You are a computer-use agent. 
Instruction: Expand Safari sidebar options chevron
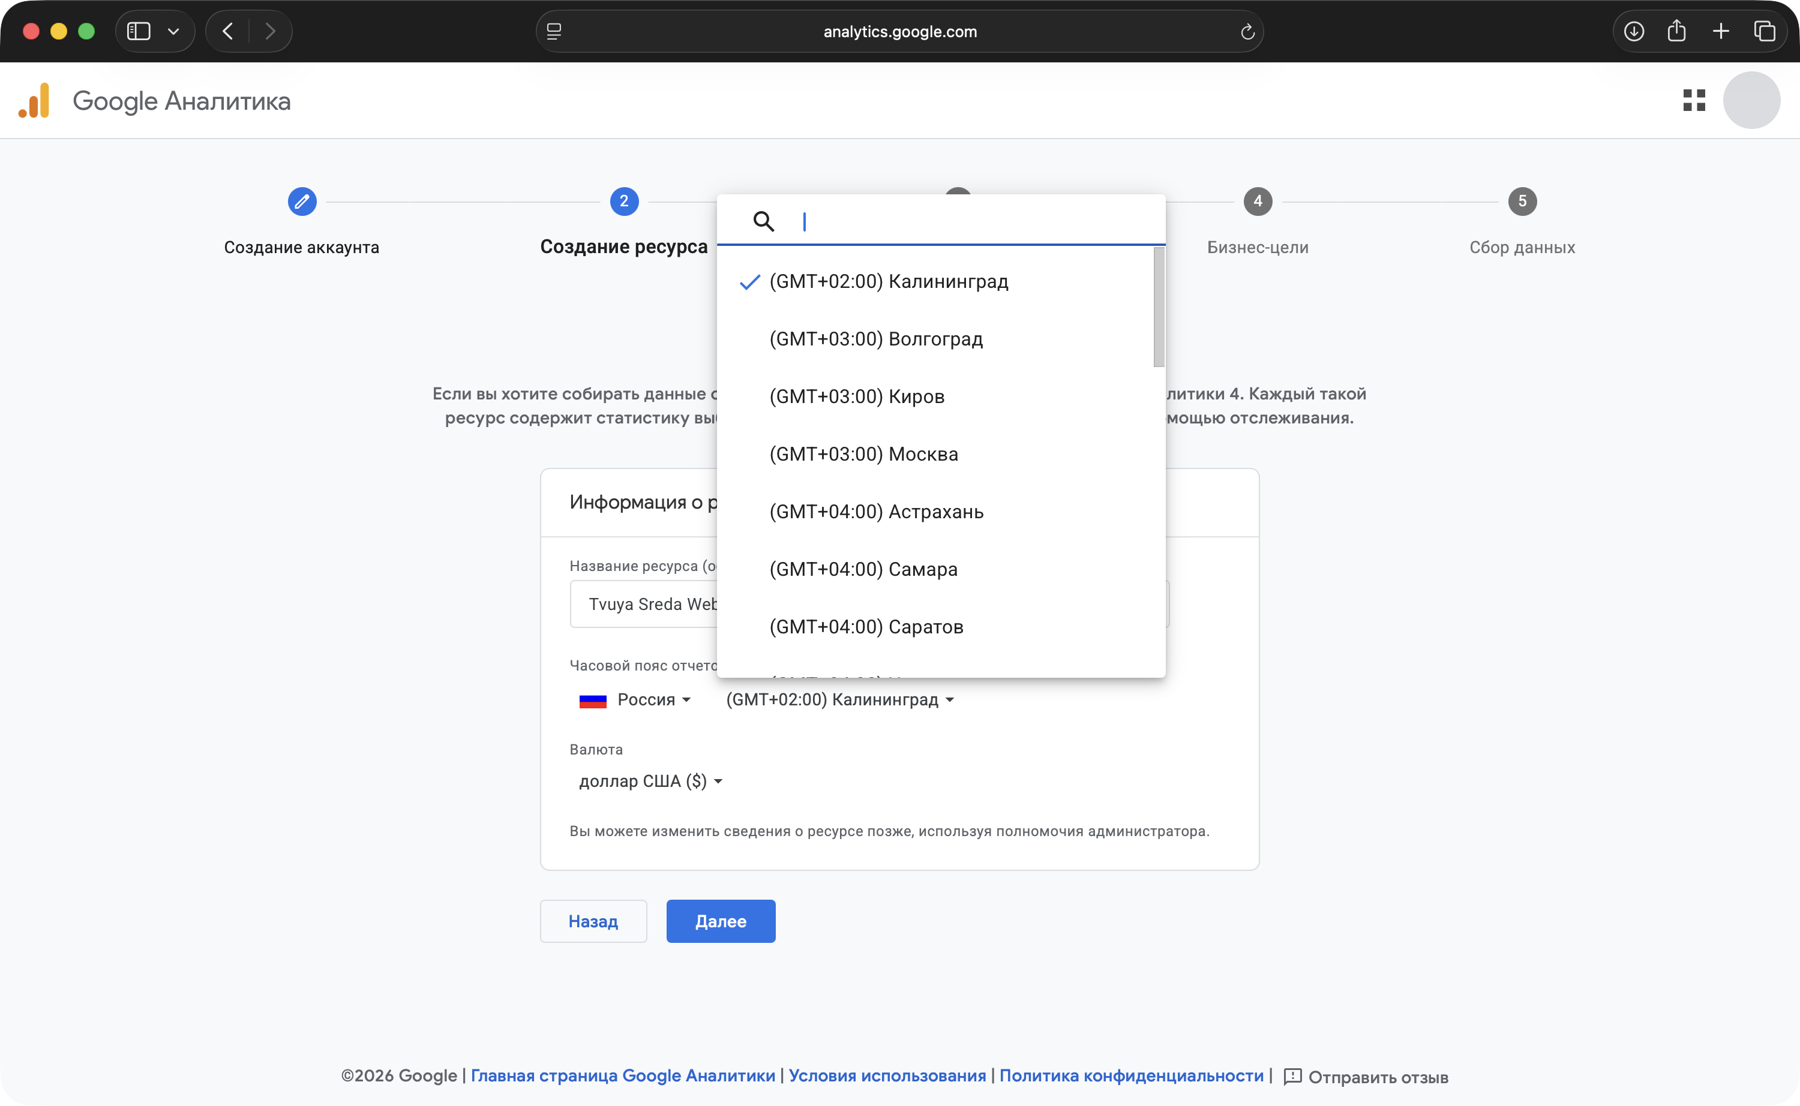pos(173,31)
